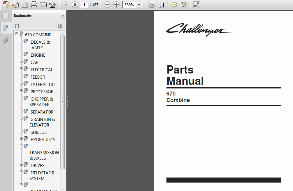Expand the SHIELDS bookmark node
293x191 pixels.
coord(21,131)
